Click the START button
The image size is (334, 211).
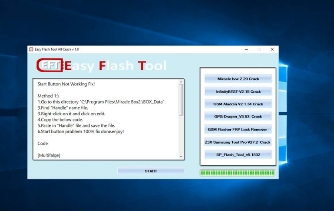(151, 171)
